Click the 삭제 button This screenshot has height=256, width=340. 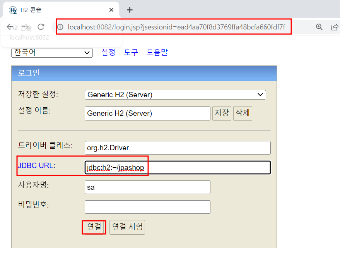(x=243, y=113)
